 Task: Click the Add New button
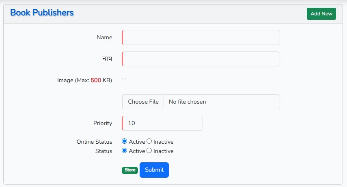[x=321, y=14]
